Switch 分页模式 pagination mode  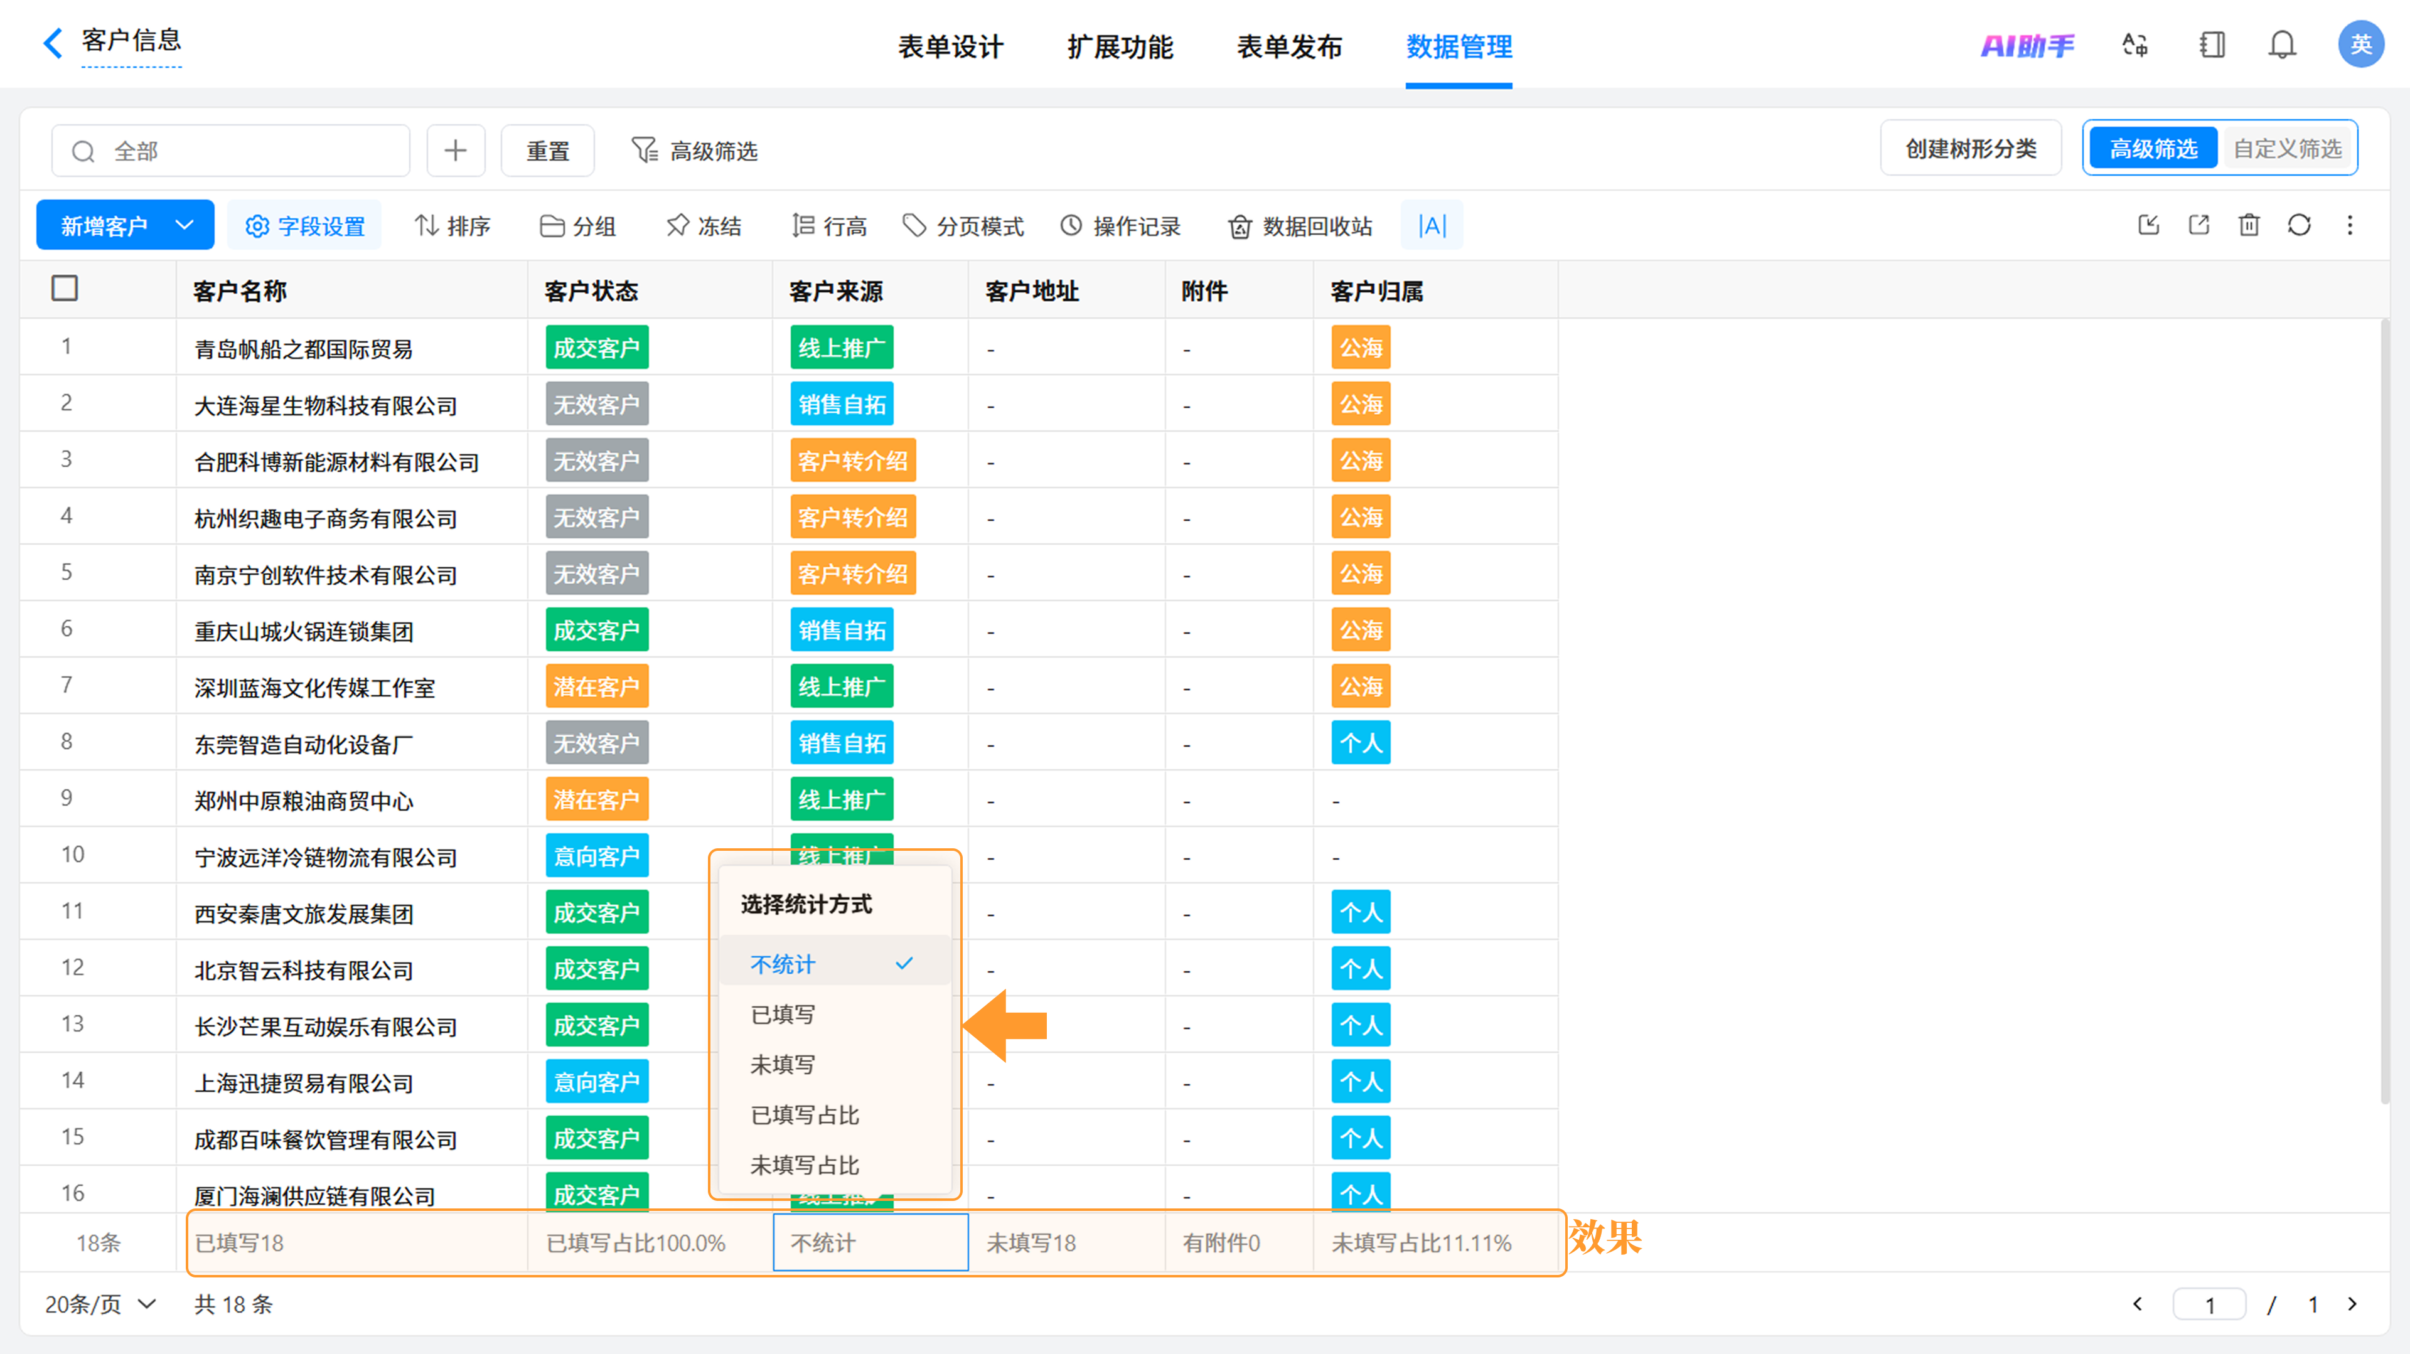(x=963, y=225)
